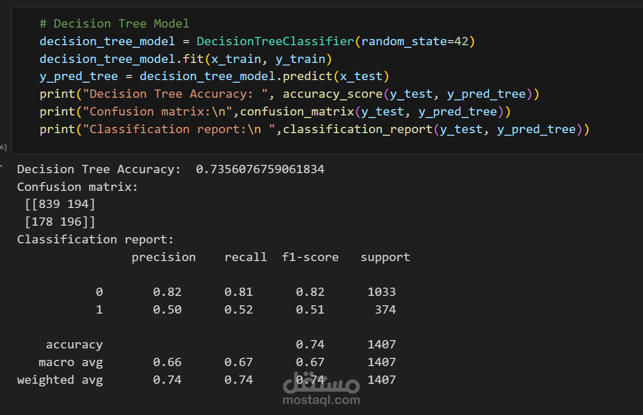Click DecisionTreeClassifier in the code cell
Image resolution: width=643 pixels, height=415 pixels.
point(276,41)
